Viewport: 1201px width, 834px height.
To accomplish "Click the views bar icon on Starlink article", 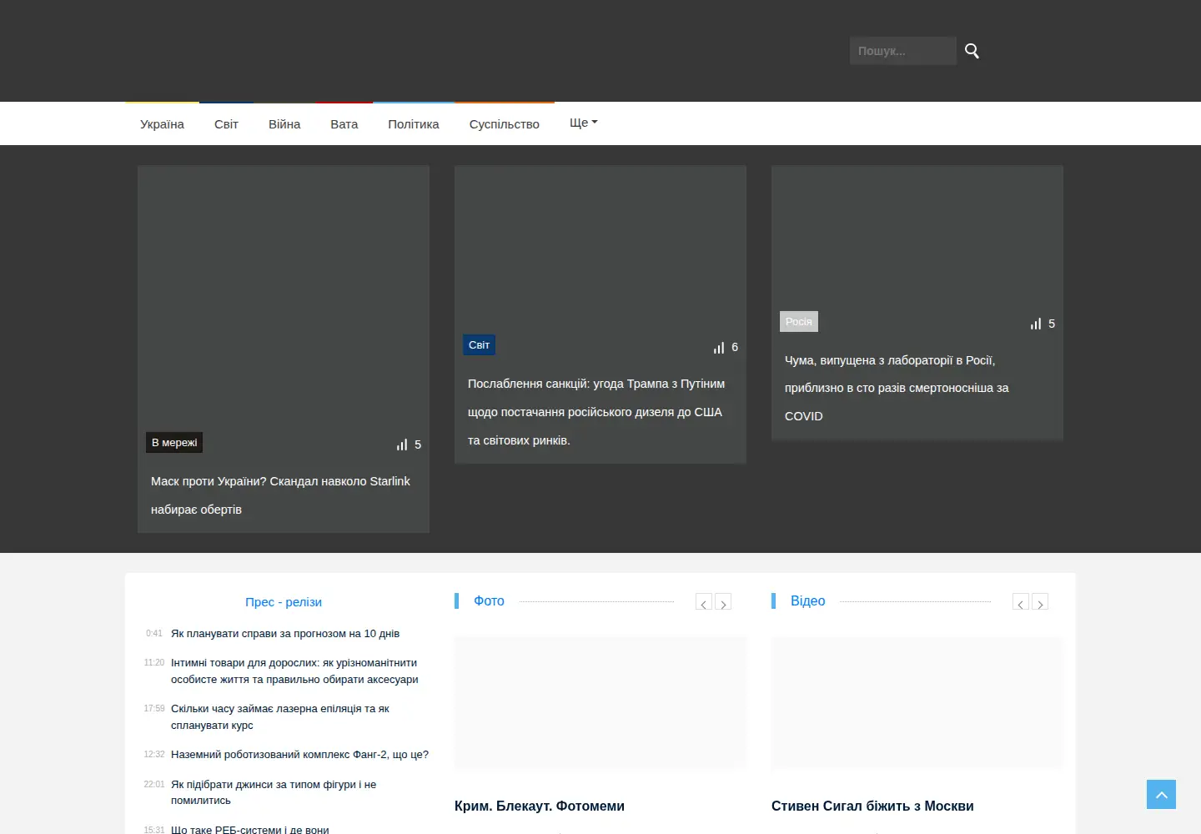I will tap(402, 445).
